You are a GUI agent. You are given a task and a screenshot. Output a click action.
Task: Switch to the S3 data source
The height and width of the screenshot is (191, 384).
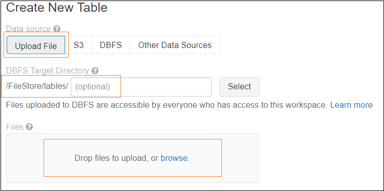pos(78,45)
